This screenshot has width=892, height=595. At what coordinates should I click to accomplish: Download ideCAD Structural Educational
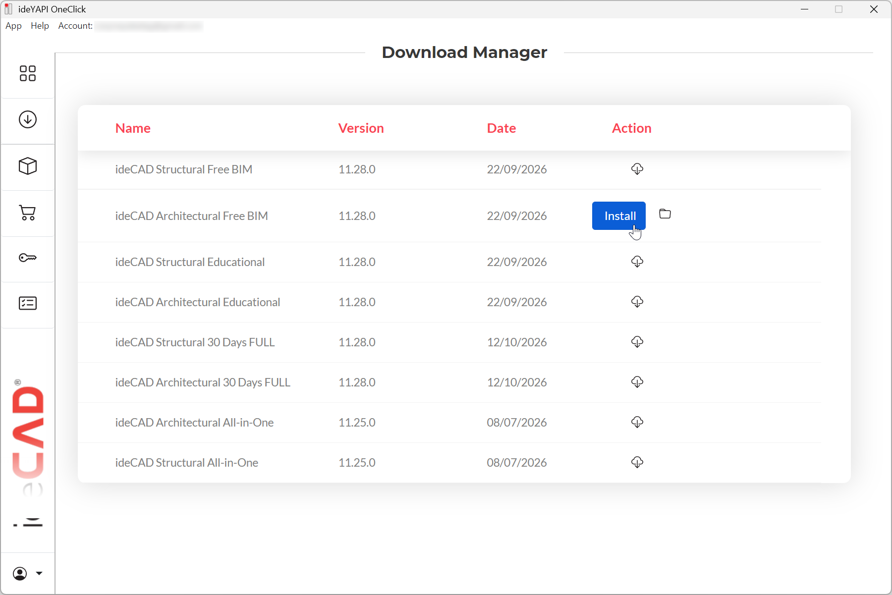(x=637, y=262)
